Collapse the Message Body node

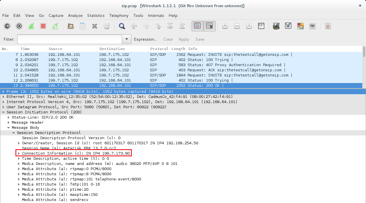point(8,128)
